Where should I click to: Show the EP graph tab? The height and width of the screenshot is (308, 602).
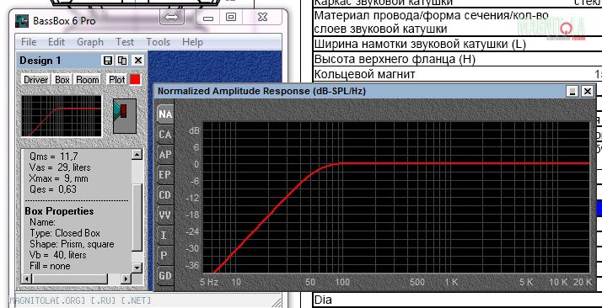[x=165, y=175]
